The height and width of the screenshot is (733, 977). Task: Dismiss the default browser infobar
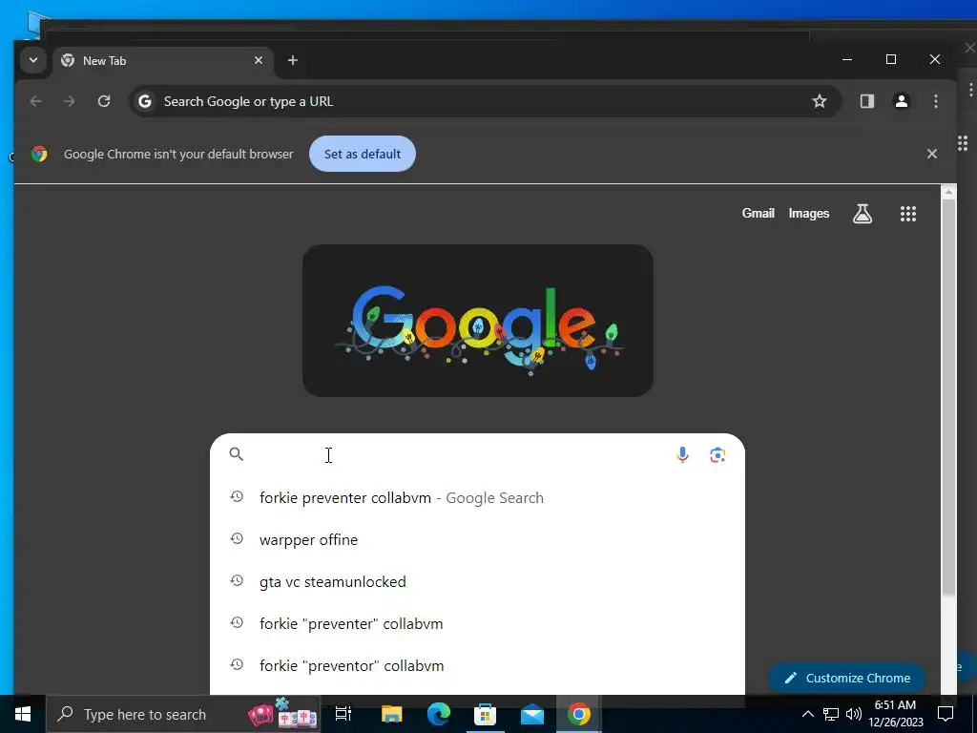(932, 154)
